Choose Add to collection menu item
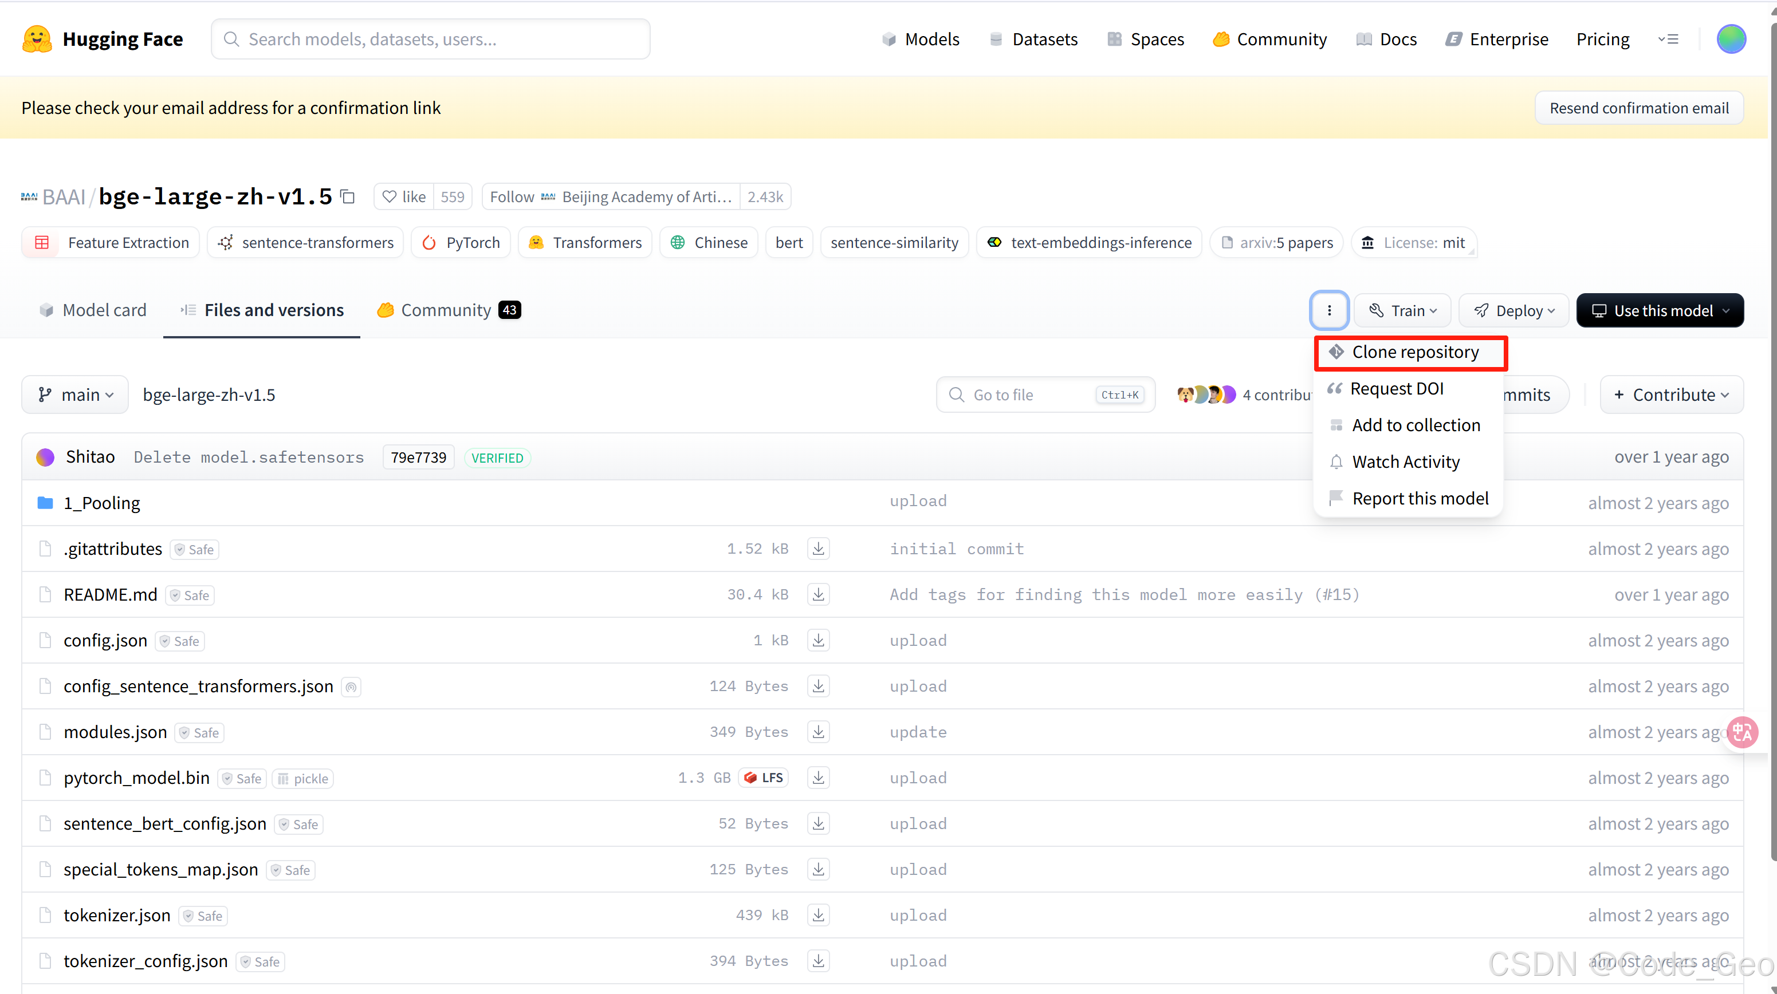1777x994 pixels. point(1408,425)
